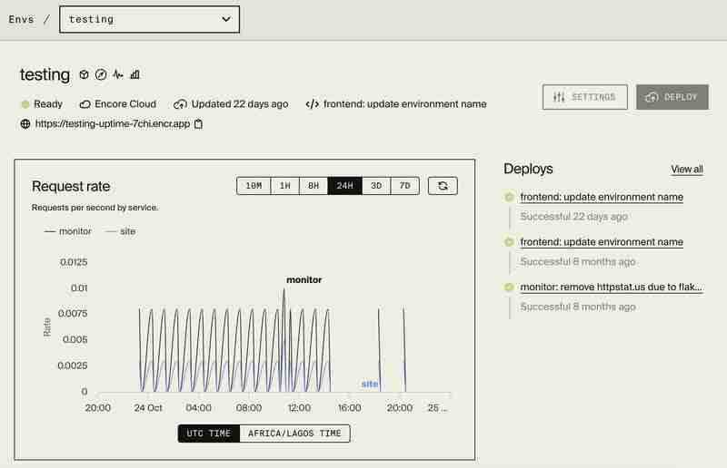Open deploy from 22 days ago
The image size is (727, 468).
point(602,197)
